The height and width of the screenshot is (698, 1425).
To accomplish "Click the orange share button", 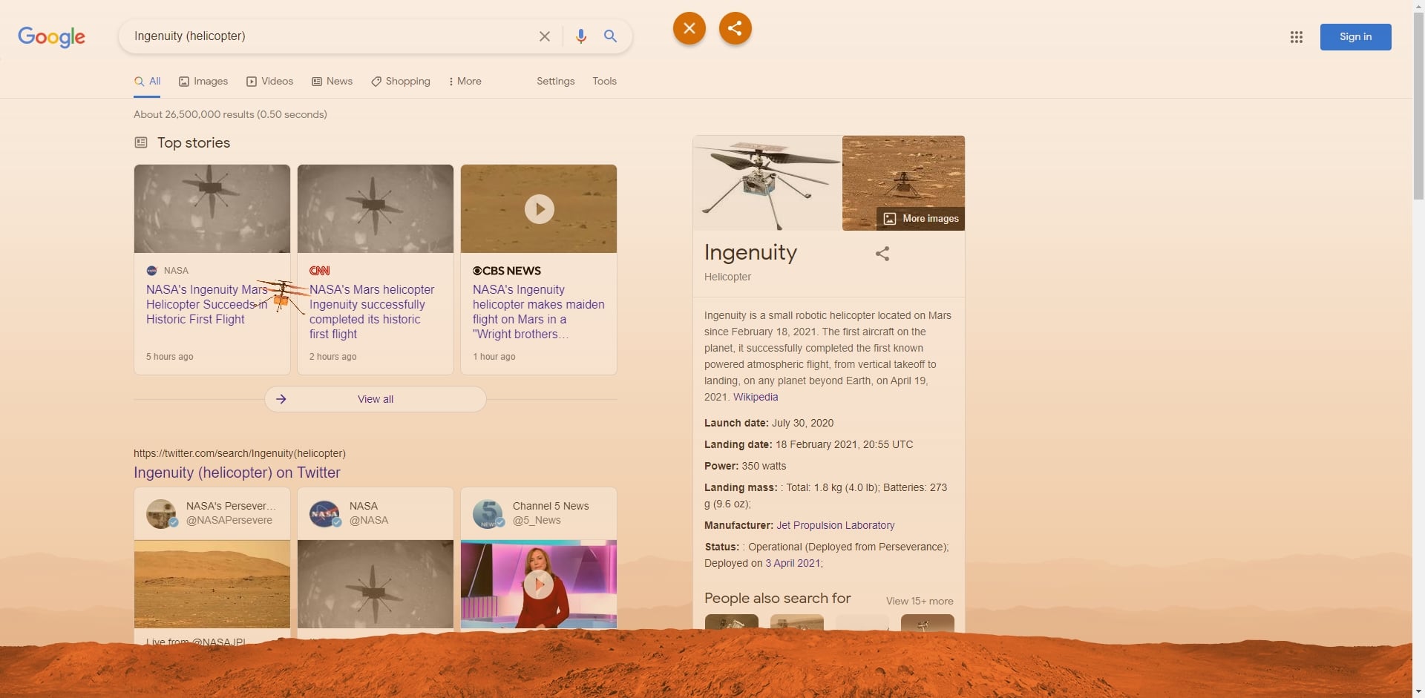I will click(736, 28).
